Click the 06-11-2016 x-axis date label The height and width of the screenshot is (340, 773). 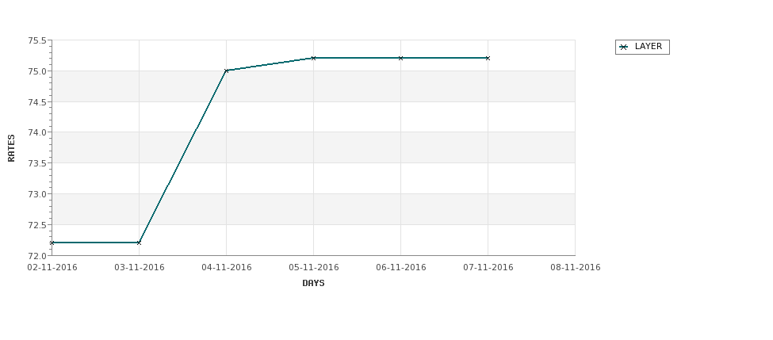coord(401,267)
